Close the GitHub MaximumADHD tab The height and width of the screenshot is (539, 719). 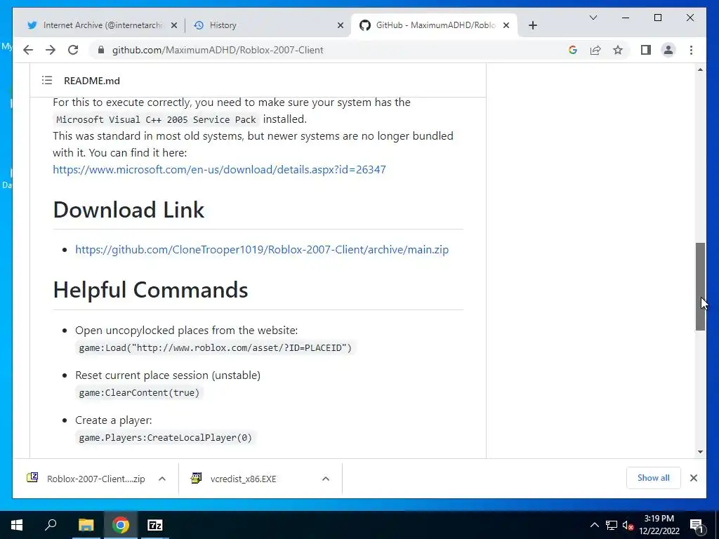(x=506, y=25)
